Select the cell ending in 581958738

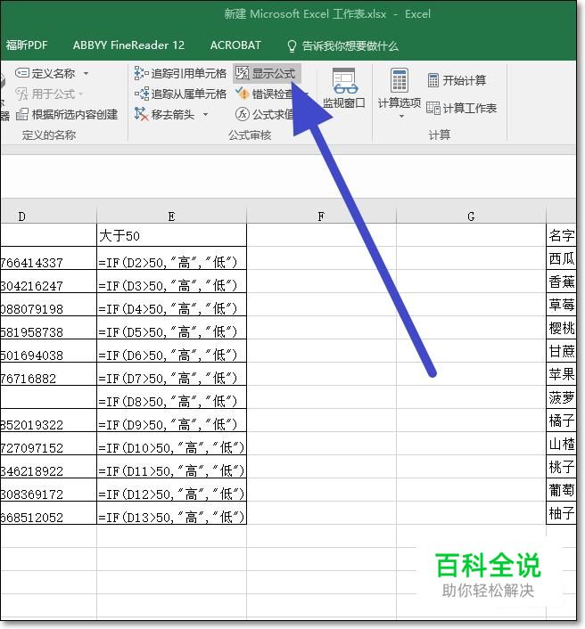[x=48, y=328]
